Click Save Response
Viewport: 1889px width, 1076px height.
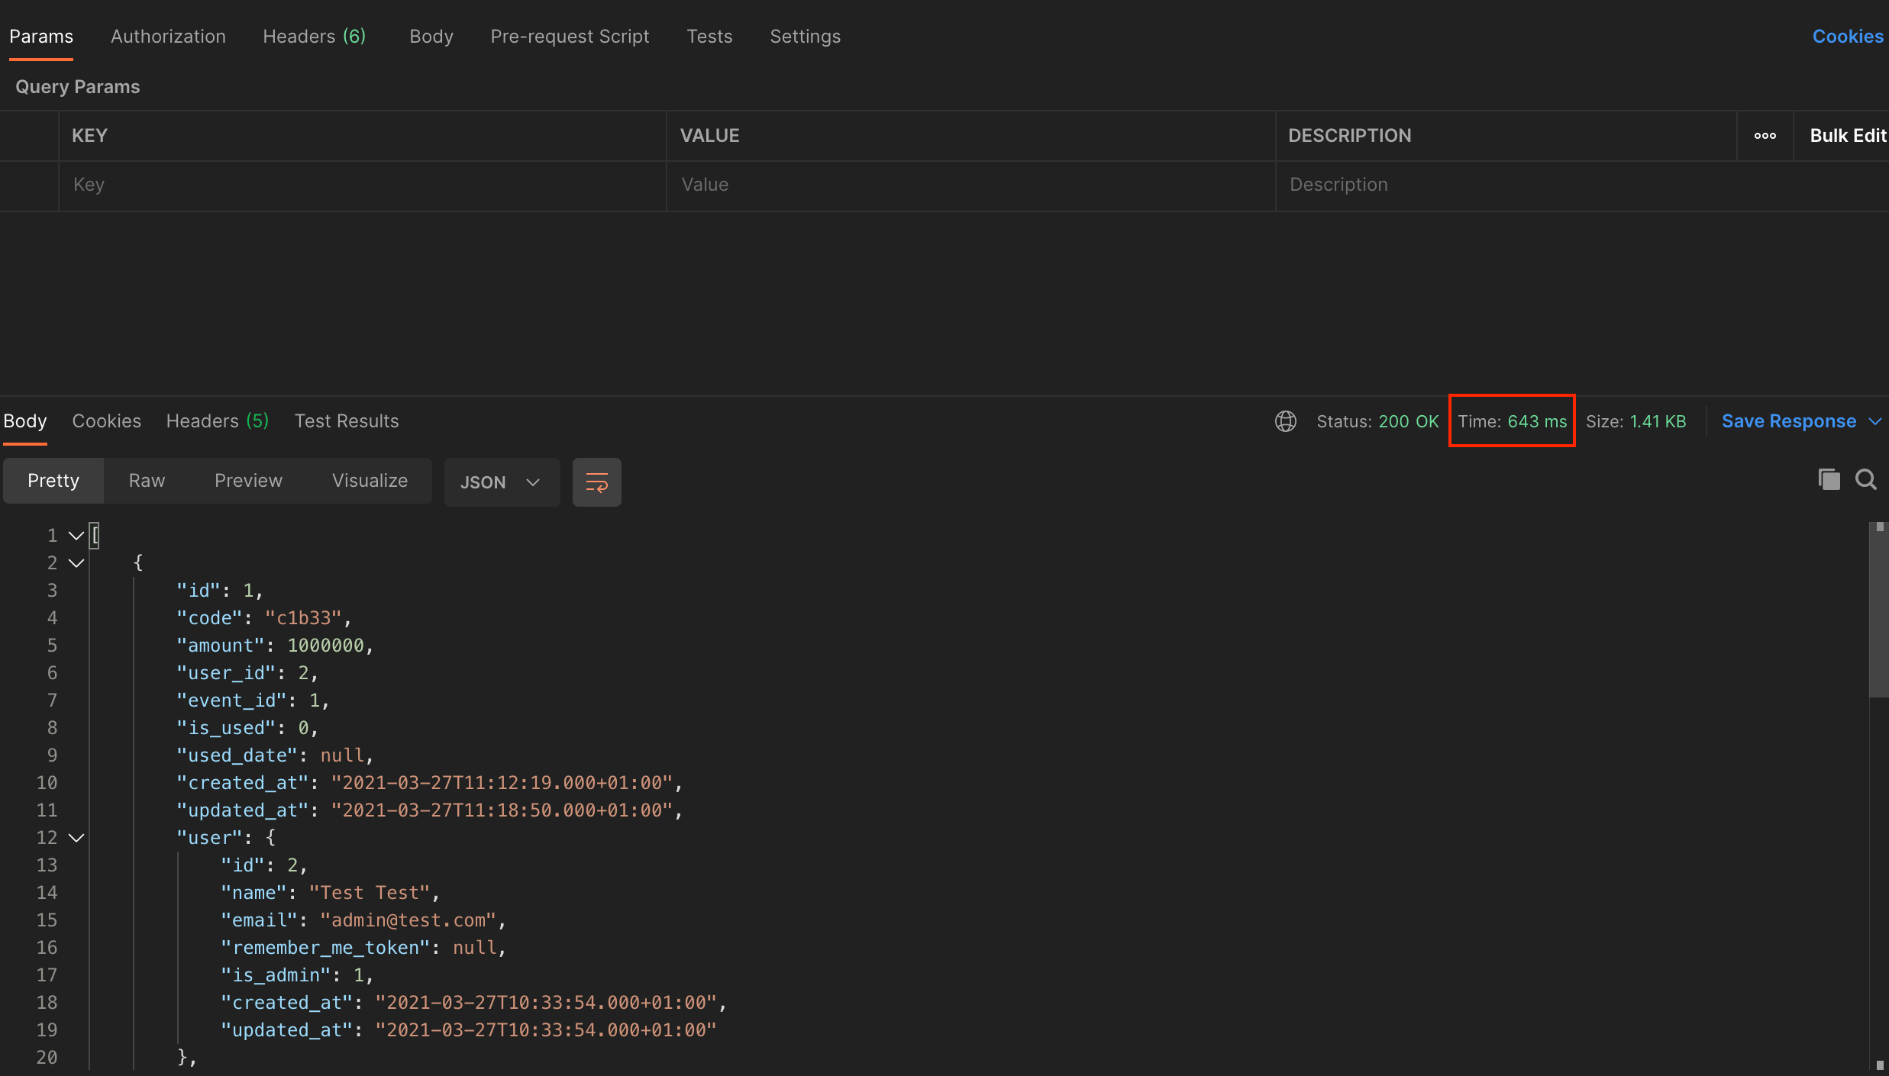[1789, 421]
